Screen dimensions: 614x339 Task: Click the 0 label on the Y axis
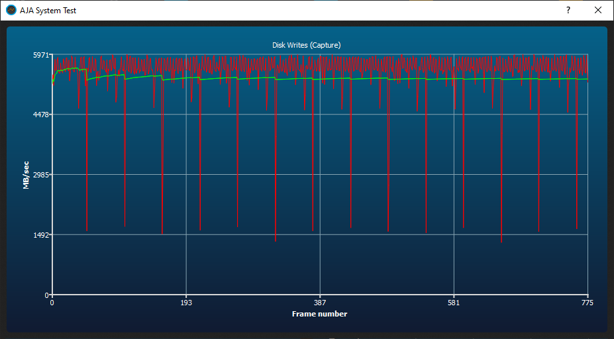(46, 295)
